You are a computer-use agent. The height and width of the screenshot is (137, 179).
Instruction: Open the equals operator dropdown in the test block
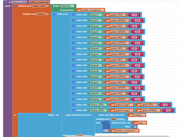click(105, 131)
